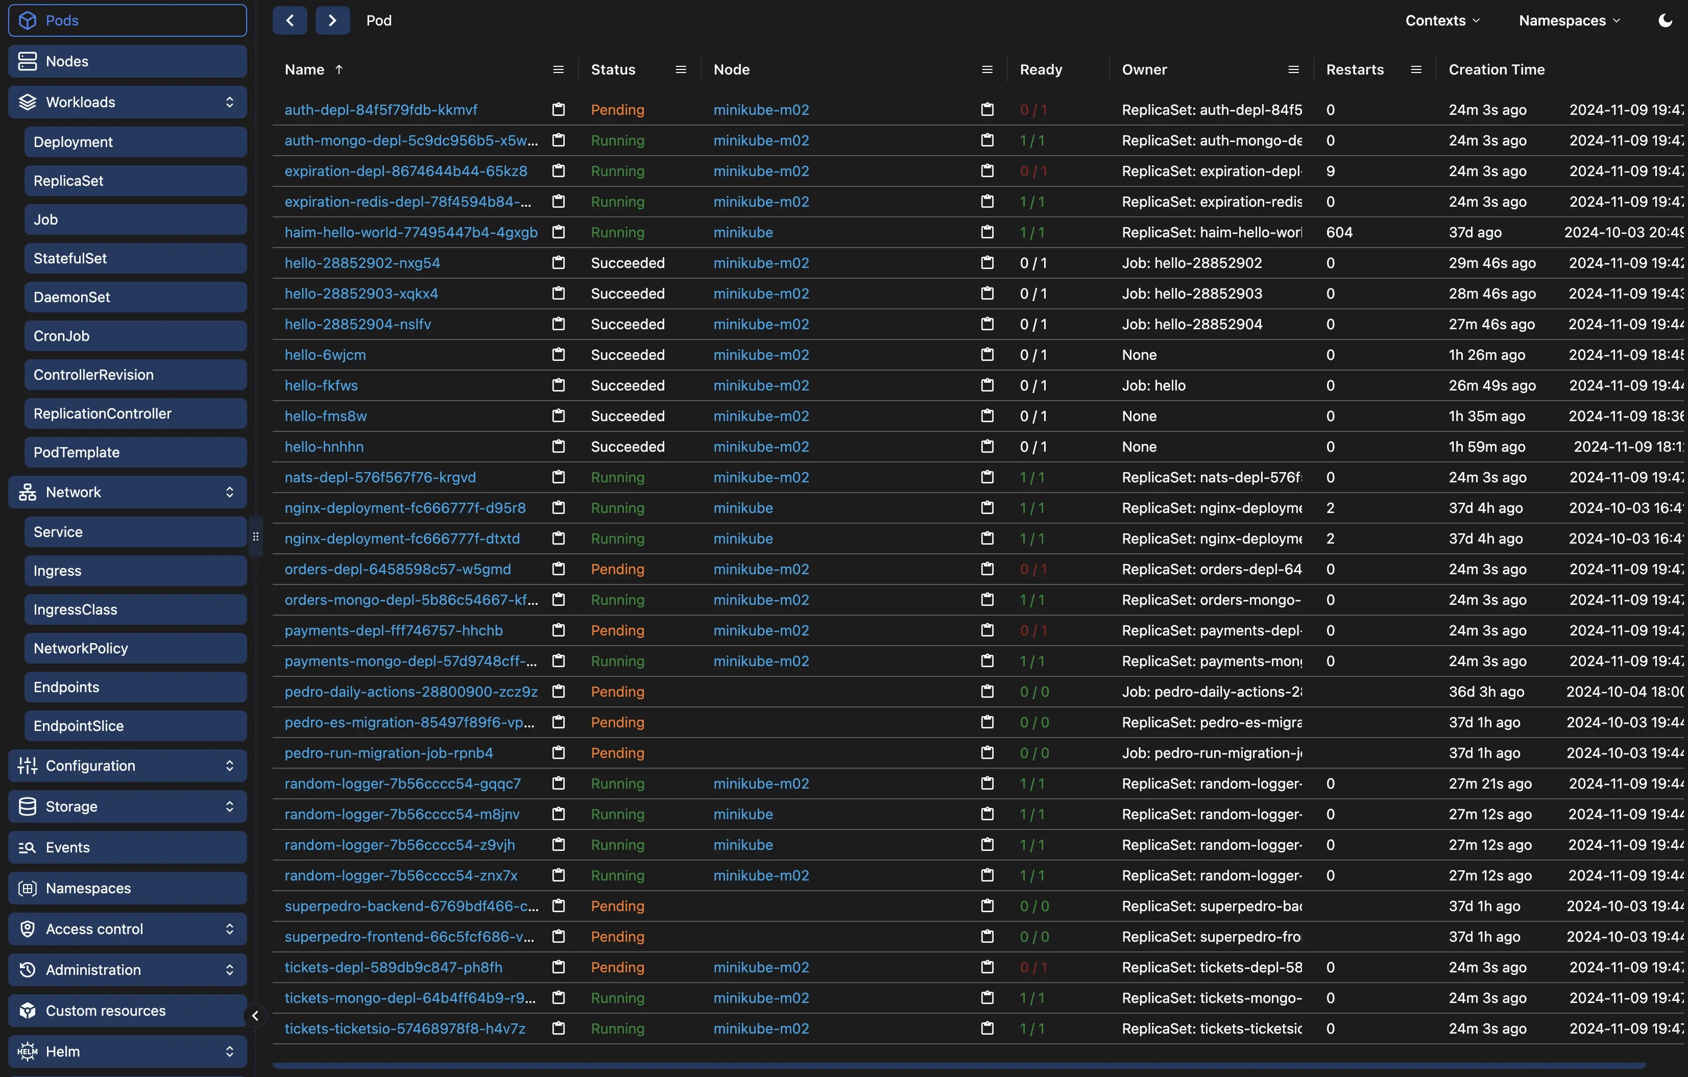1688x1077 pixels.
Task: Copy the auth-depl-84f5f79fdb-kkmvf pod name
Action: 558,109
